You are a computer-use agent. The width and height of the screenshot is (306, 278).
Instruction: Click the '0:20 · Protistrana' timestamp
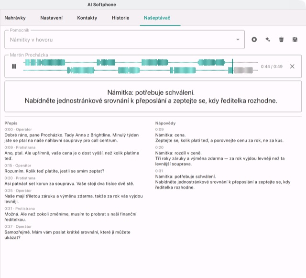pos(20,178)
